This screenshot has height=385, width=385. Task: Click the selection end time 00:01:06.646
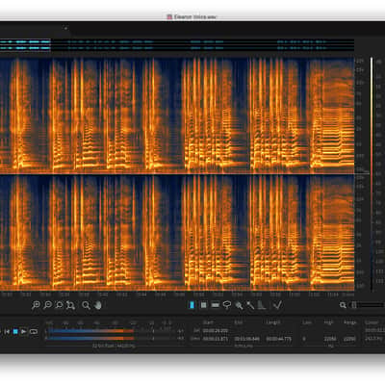[x=247, y=339]
